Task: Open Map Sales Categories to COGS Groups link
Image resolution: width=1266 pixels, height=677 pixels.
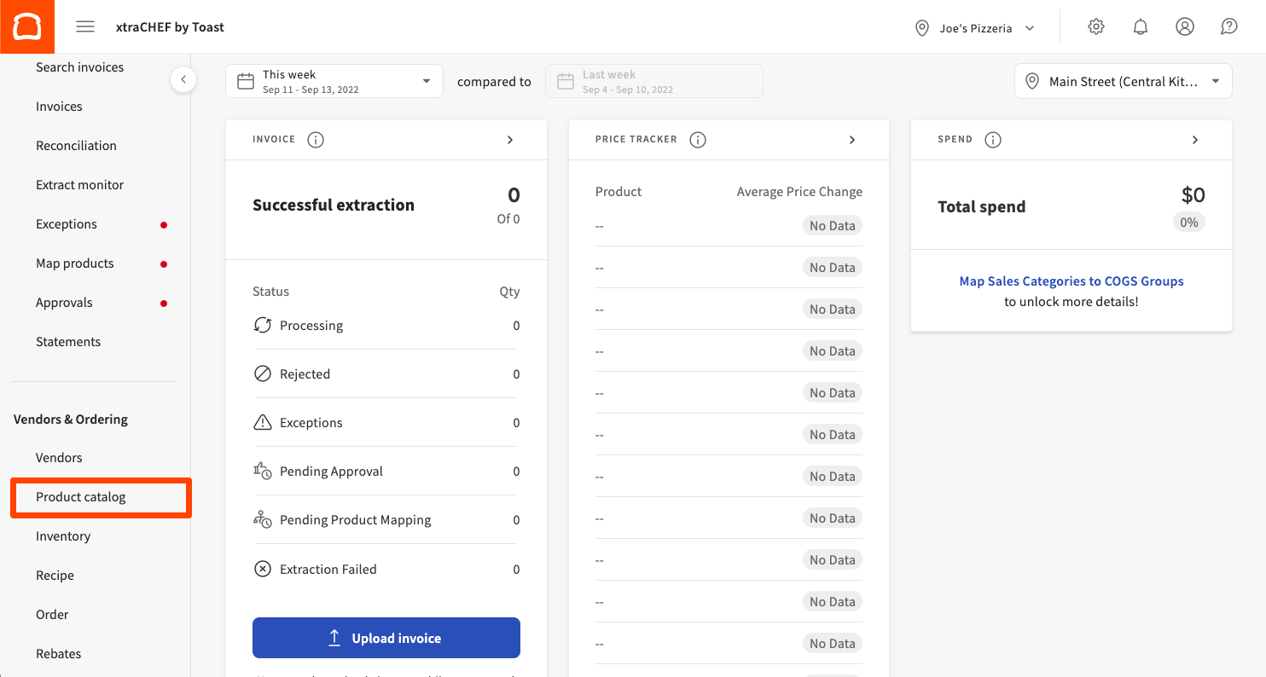Action: (1071, 281)
